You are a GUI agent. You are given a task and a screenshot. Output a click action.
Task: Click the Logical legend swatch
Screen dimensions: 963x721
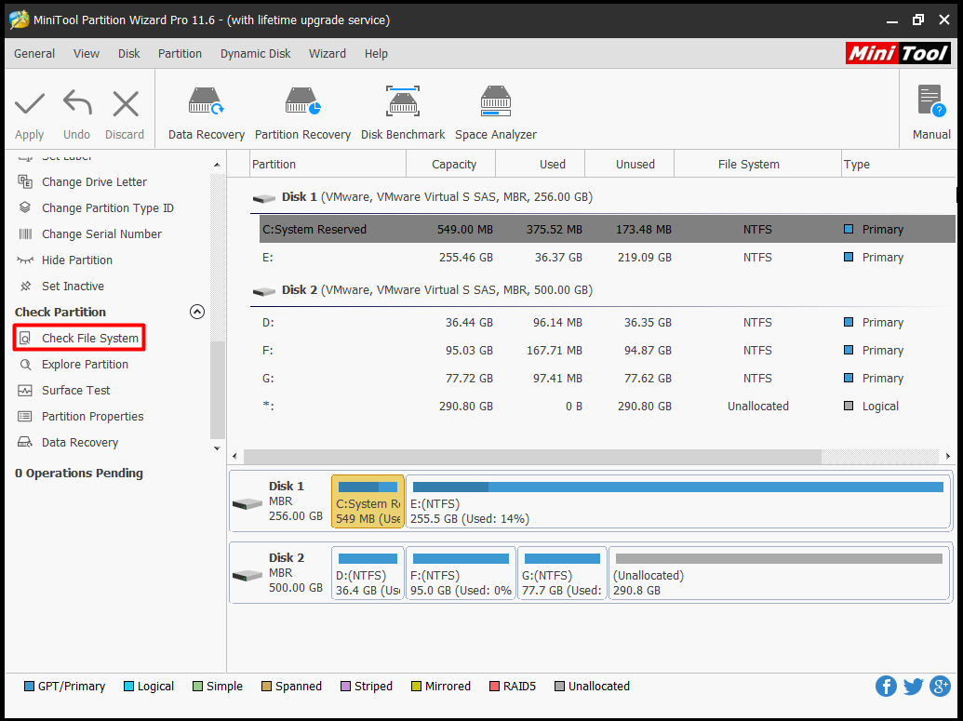coord(128,686)
